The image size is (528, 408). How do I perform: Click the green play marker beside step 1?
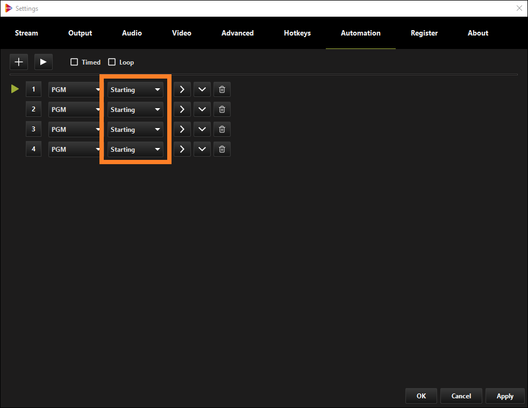pyautogui.click(x=15, y=88)
